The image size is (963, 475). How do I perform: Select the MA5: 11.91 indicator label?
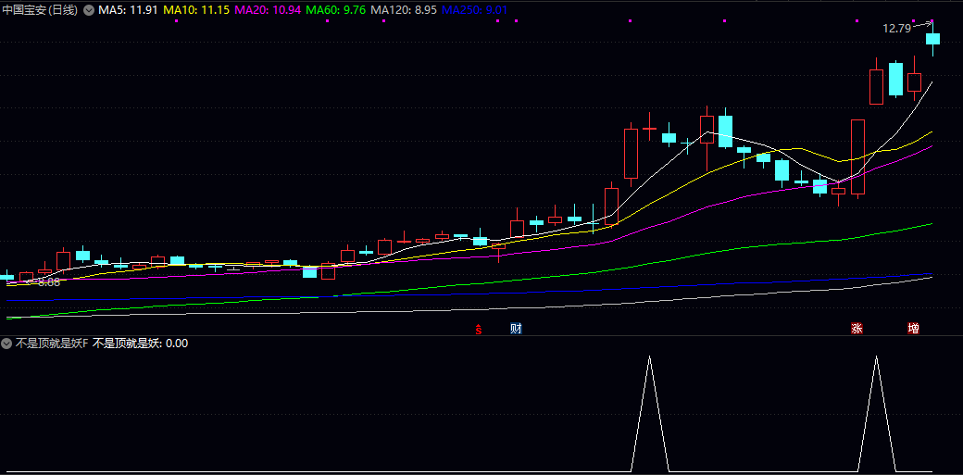[x=128, y=9]
